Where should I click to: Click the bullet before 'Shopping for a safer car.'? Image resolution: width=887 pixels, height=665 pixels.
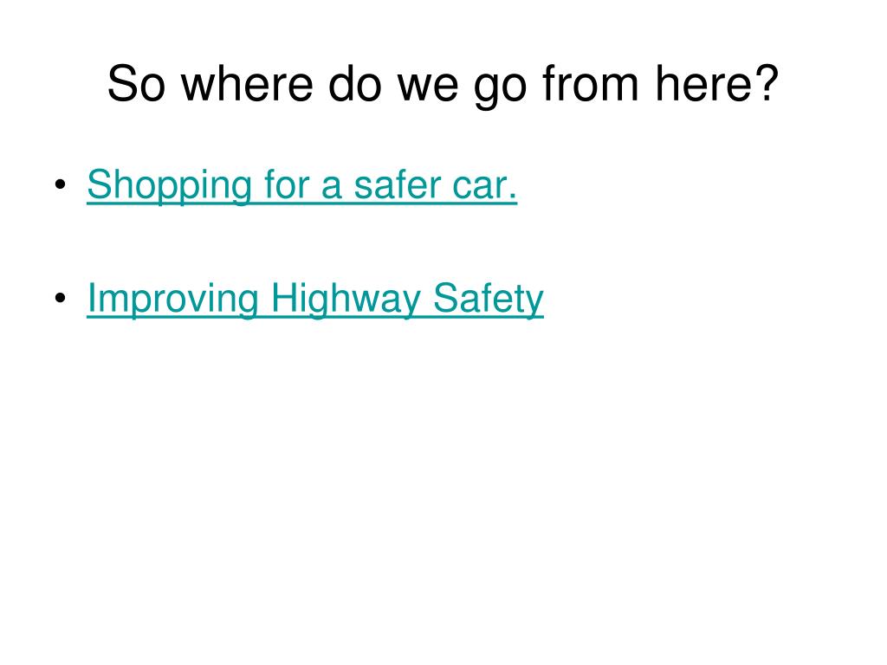coord(61,184)
